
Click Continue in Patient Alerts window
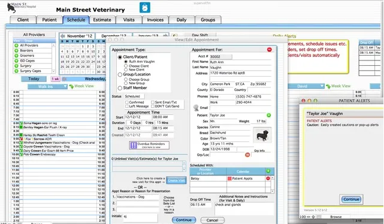(x=351, y=199)
